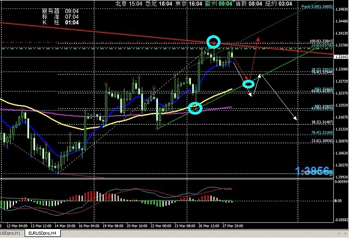Viewport: 349px width, 238px height.
Task: Click the 1.33080 price scale value
Action: pyautogui.click(x=342, y=69)
